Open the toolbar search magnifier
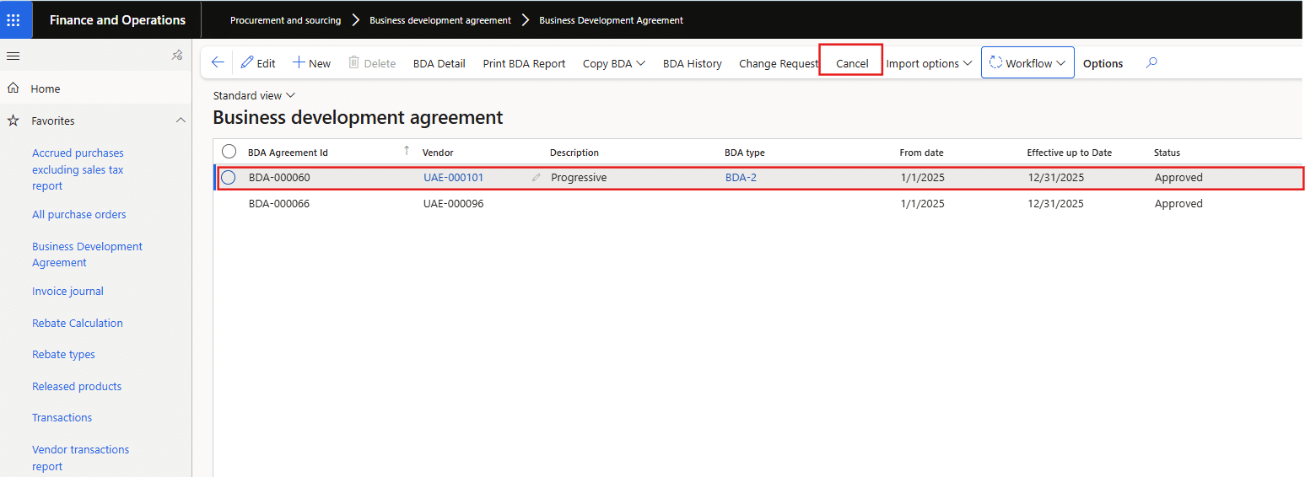The height and width of the screenshot is (477, 1305). pos(1151,63)
